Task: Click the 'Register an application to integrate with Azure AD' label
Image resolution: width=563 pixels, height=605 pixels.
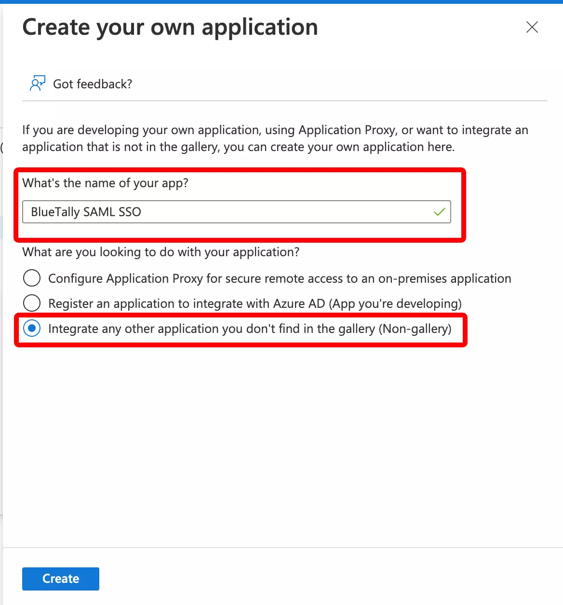Action: (x=255, y=303)
